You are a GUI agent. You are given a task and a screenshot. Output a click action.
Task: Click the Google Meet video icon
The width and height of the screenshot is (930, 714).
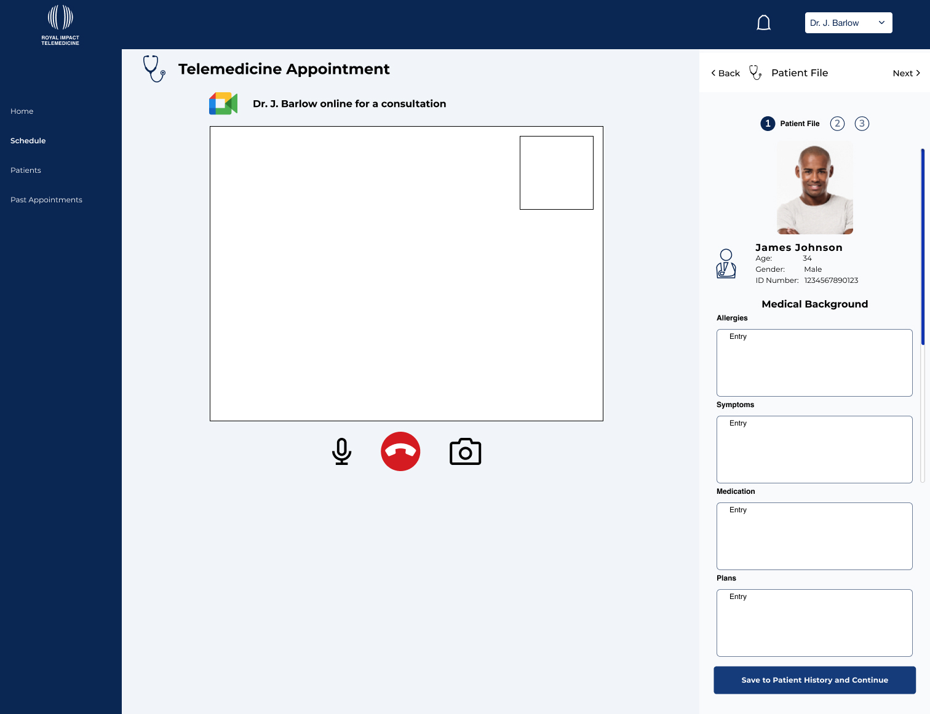(x=223, y=103)
